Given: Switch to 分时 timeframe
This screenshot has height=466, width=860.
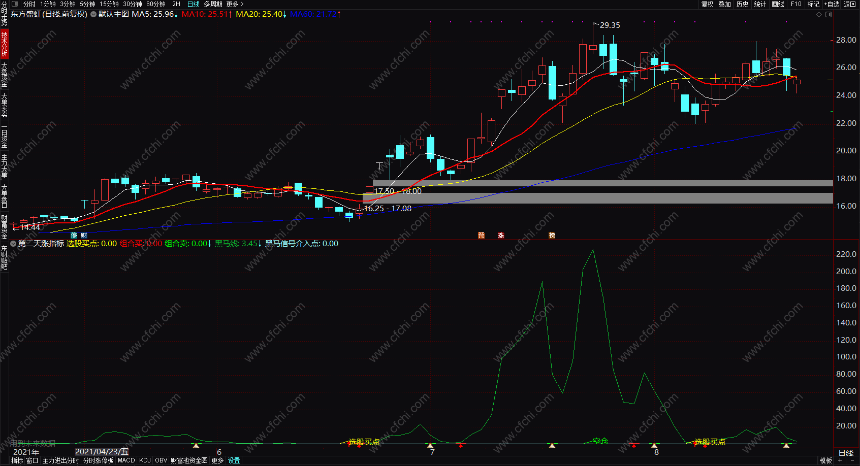Looking at the screenshot, I should click(29, 4).
